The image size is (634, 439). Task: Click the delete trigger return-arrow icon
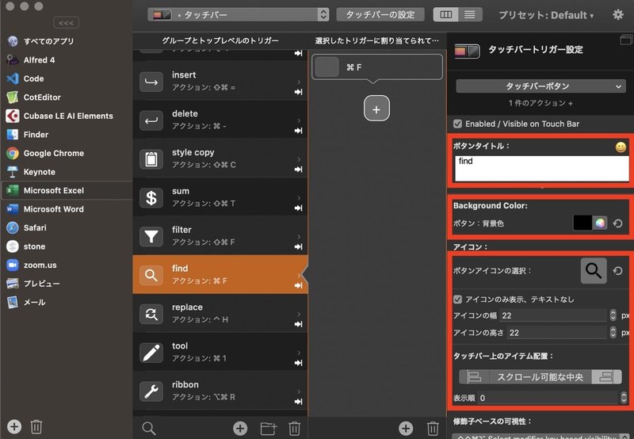[151, 120]
